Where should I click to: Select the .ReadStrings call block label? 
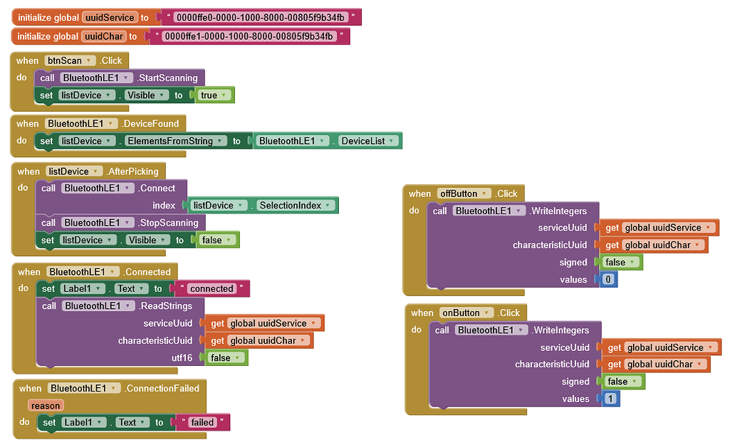click(165, 306)
